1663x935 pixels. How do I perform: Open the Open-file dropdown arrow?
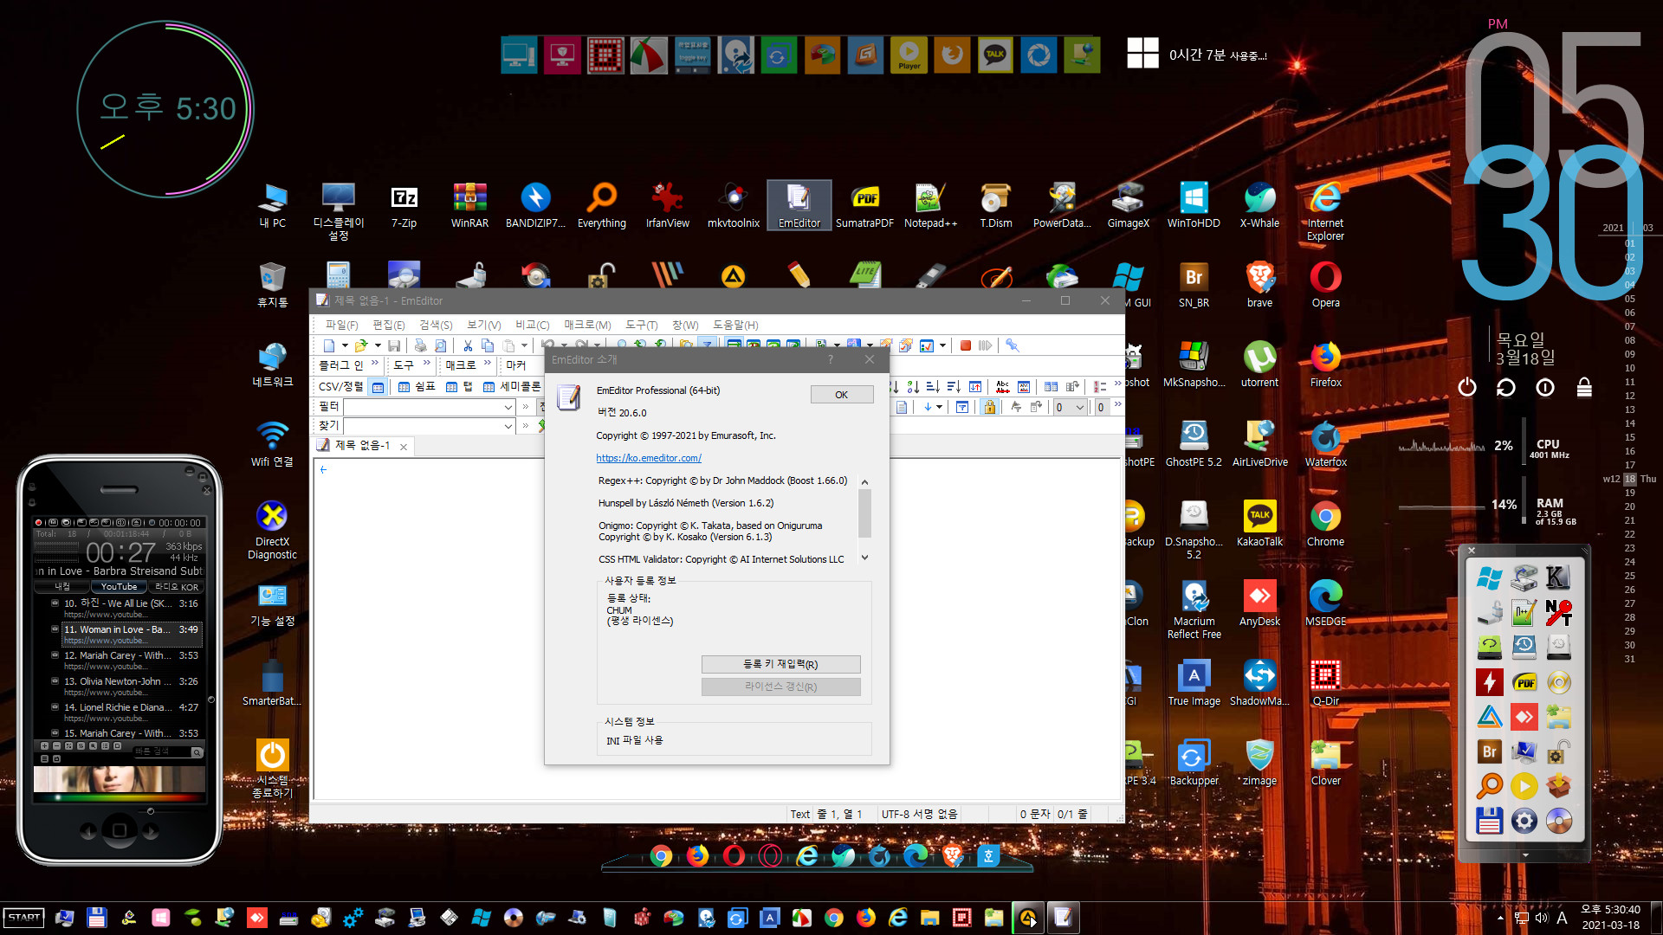tap(378, 345)
